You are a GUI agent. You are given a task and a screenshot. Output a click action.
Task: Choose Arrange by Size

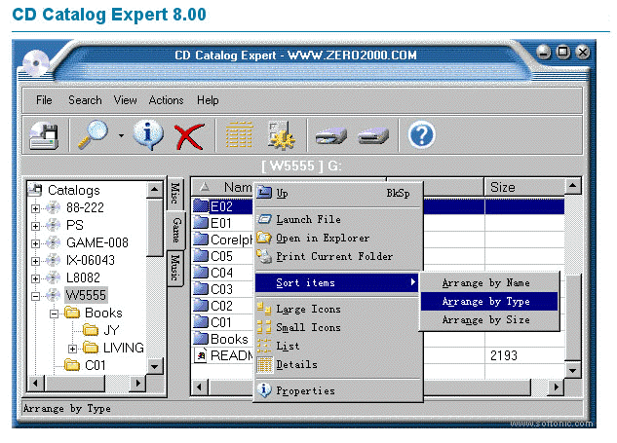[x=489, y=319]
